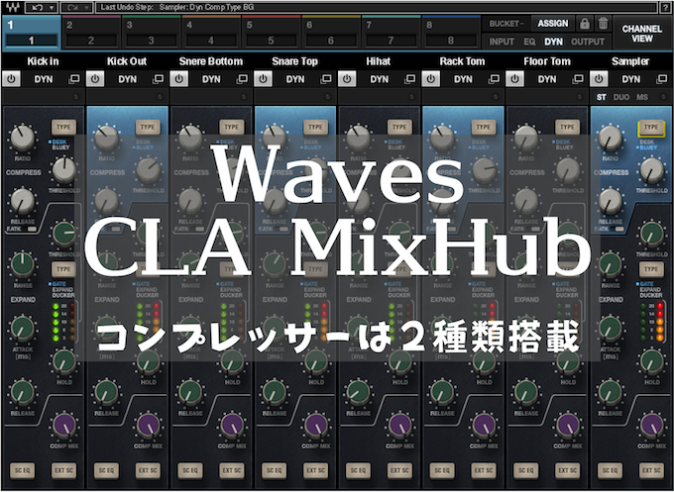Click the Kick Out compressor TYPE button
Screen dimensions: 674x492
tap(148, 127)
